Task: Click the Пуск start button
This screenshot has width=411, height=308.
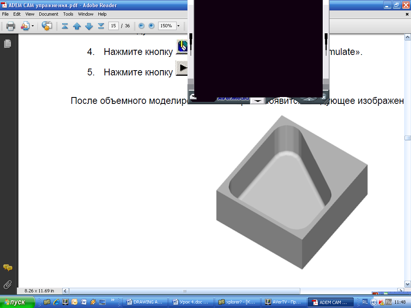Action: [x=17, y=302]
